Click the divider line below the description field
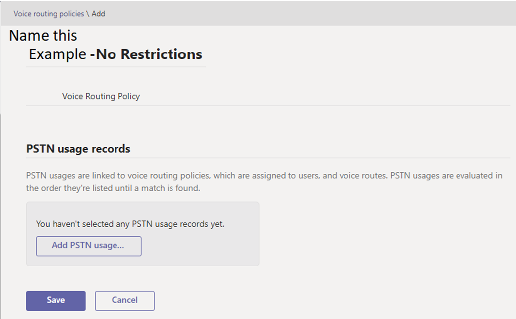Viewport: 516px width, 319px height. tap(268, 105)
